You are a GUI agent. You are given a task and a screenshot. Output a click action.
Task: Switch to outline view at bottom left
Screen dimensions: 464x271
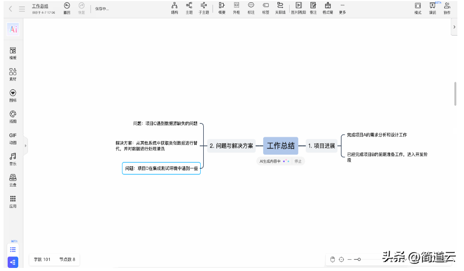point(13,250)
